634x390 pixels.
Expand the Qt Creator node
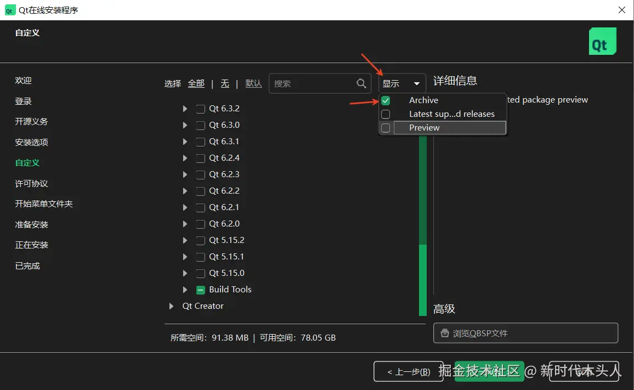[x=171, y=306]
